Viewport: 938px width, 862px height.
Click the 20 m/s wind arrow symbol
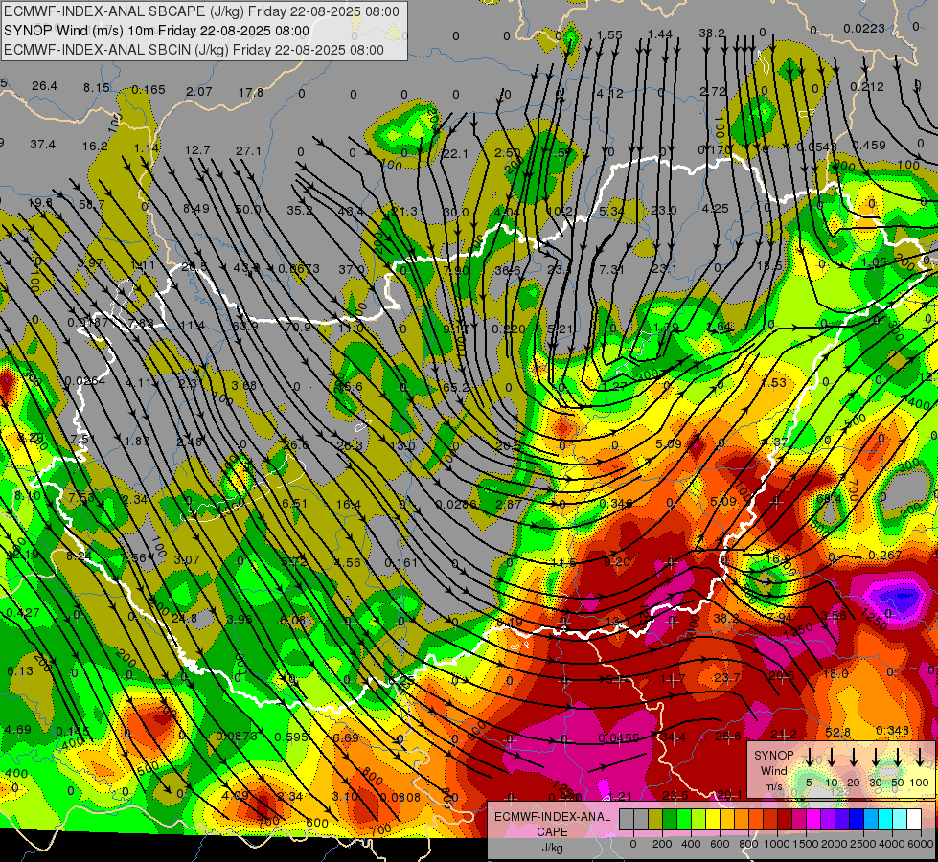coord(853,758)
